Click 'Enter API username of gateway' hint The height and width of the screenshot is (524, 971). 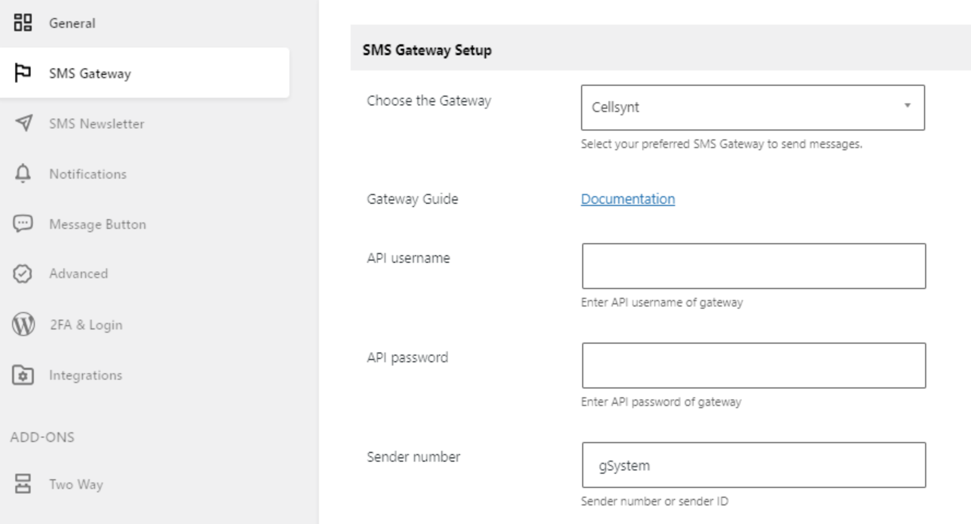662,302
